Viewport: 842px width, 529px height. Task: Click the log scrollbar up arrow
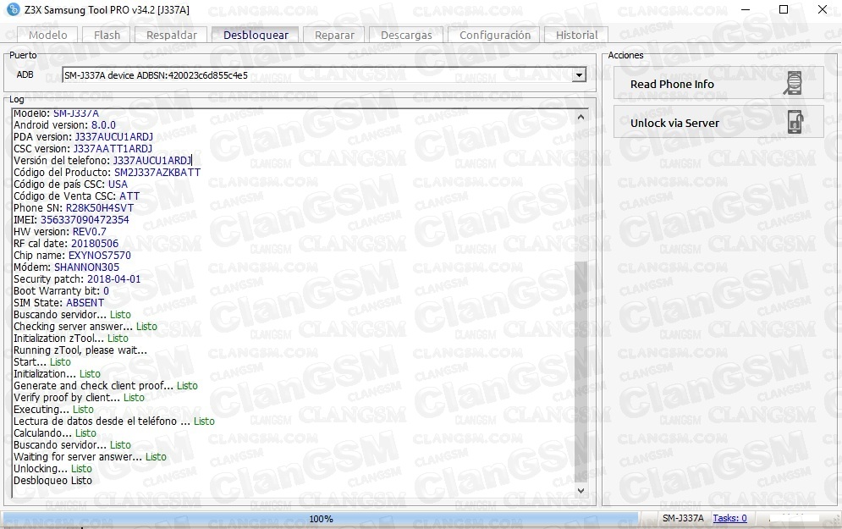pyautogui.click(x=581, y=117)
